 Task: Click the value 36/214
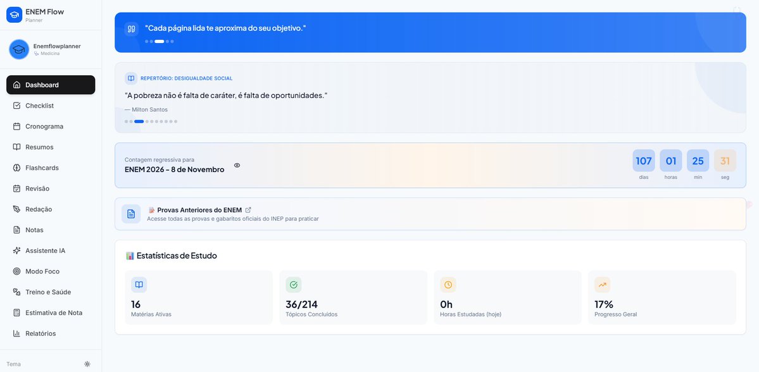(301, 304)
